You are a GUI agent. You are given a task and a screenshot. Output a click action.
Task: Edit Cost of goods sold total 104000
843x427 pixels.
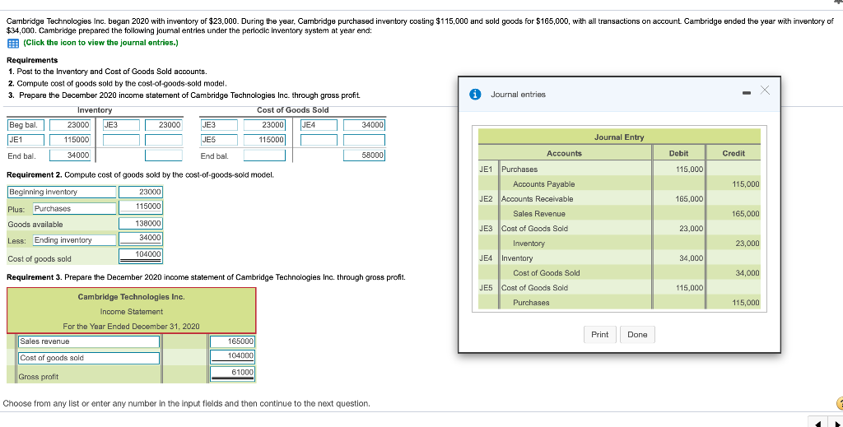coord(140,255)
